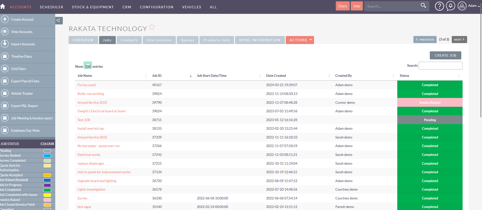Screen dimensions: 482x210
Task: Click the Employee Day View icon
Action: pyautogui.click(x=5, y=130)
